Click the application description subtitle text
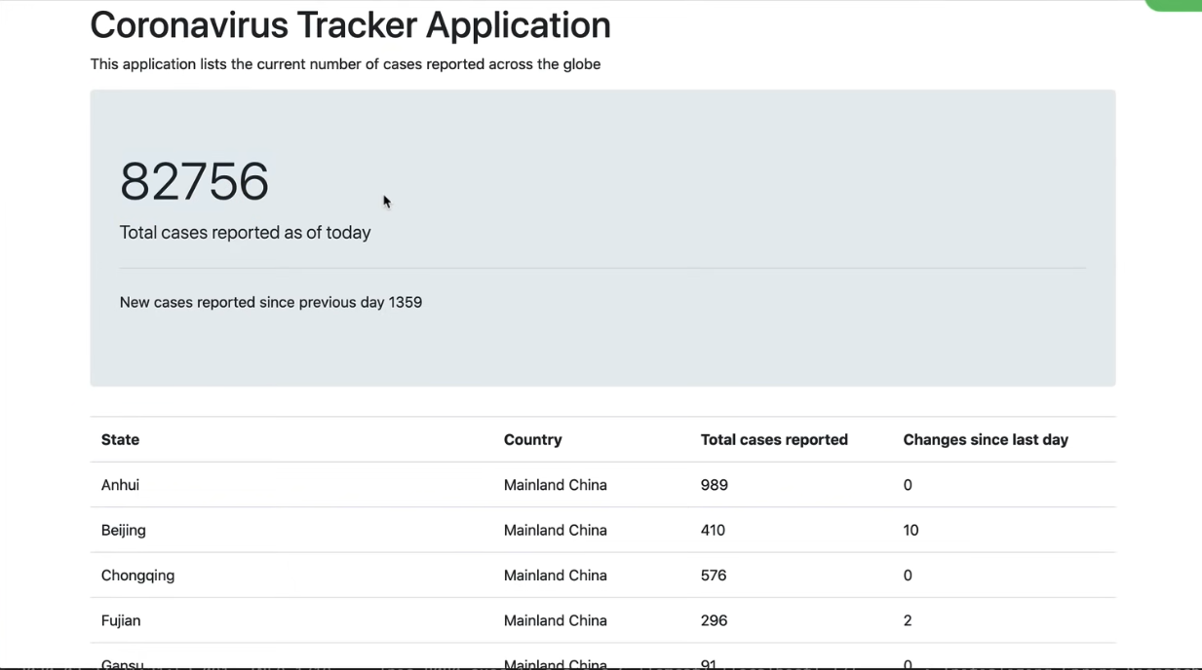Viewport: 1202px width, 670px height. [345, 64]
